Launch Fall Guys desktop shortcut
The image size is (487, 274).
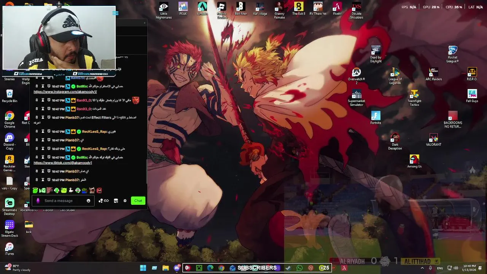point(472,96)
